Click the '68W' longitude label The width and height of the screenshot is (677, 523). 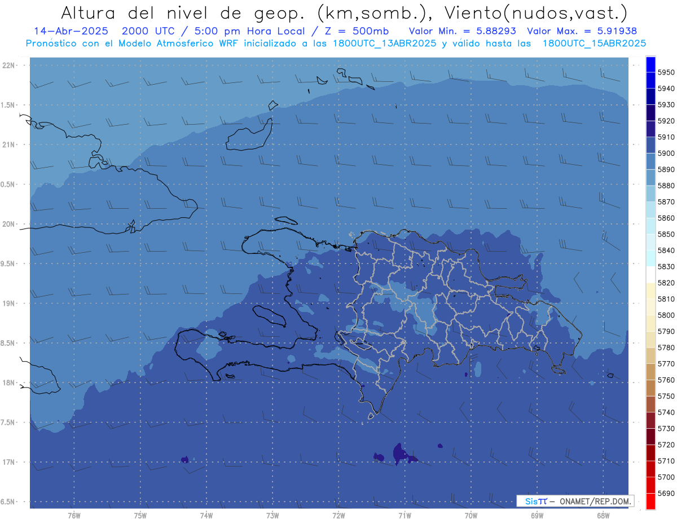point(603,515)
